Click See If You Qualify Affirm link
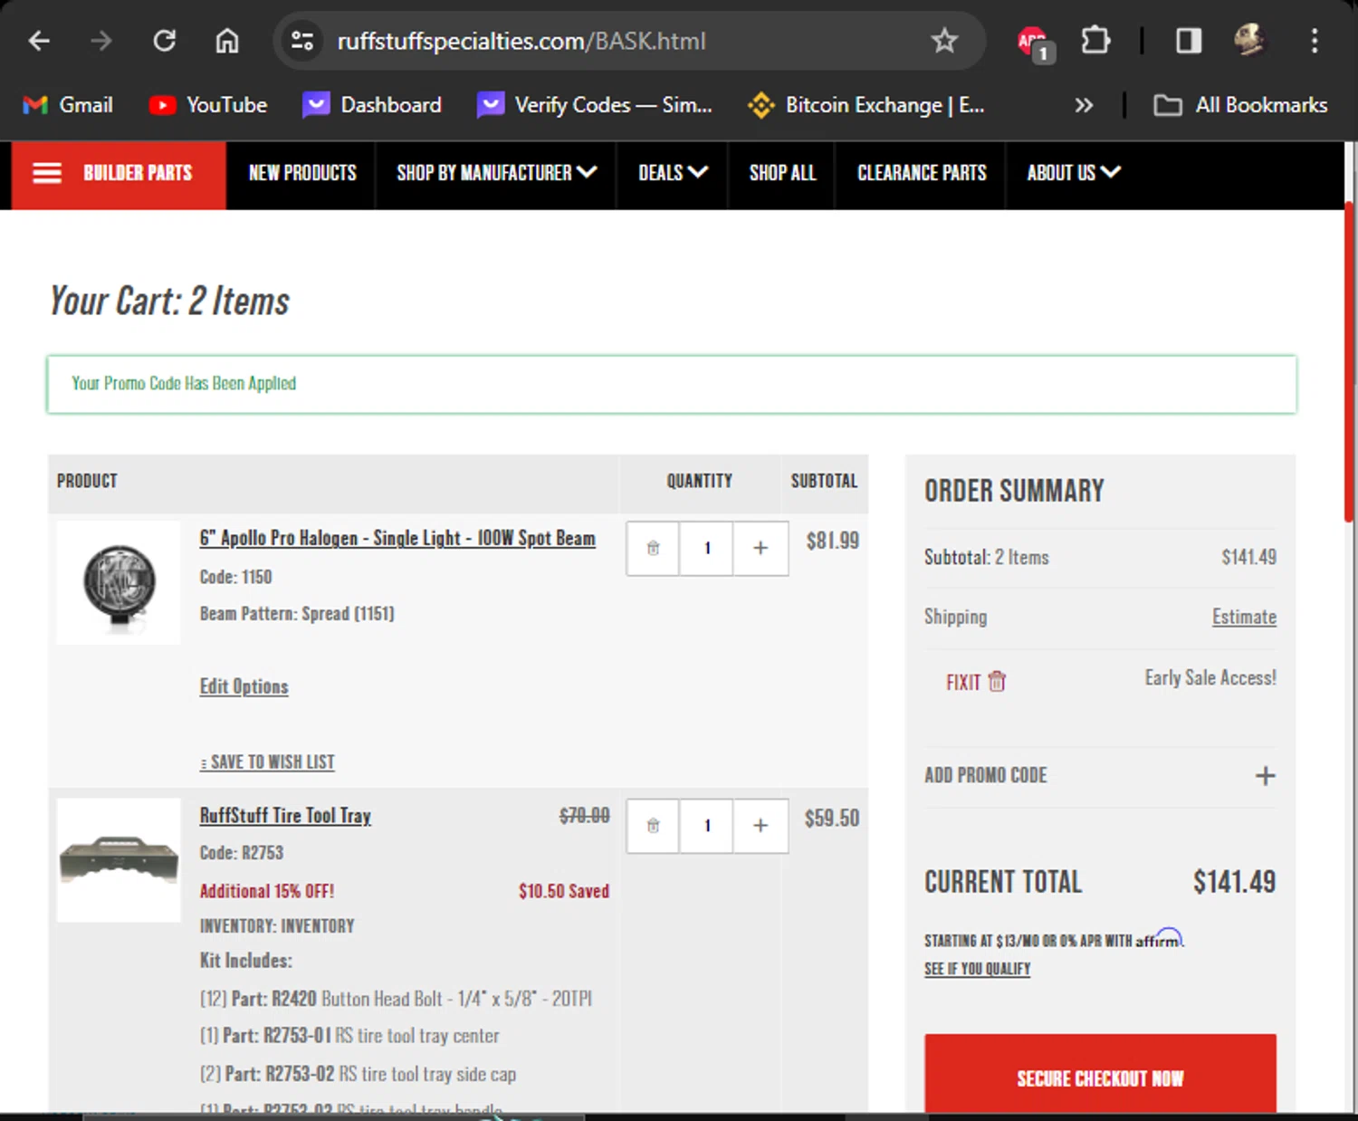Screen dimensions: 1358x1121 [x=977, y=969]
